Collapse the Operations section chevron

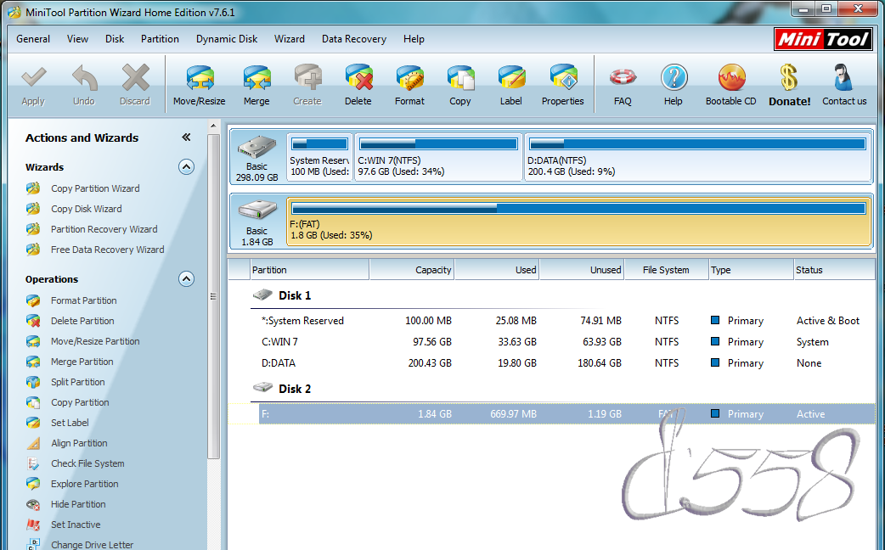pos(186,278)
